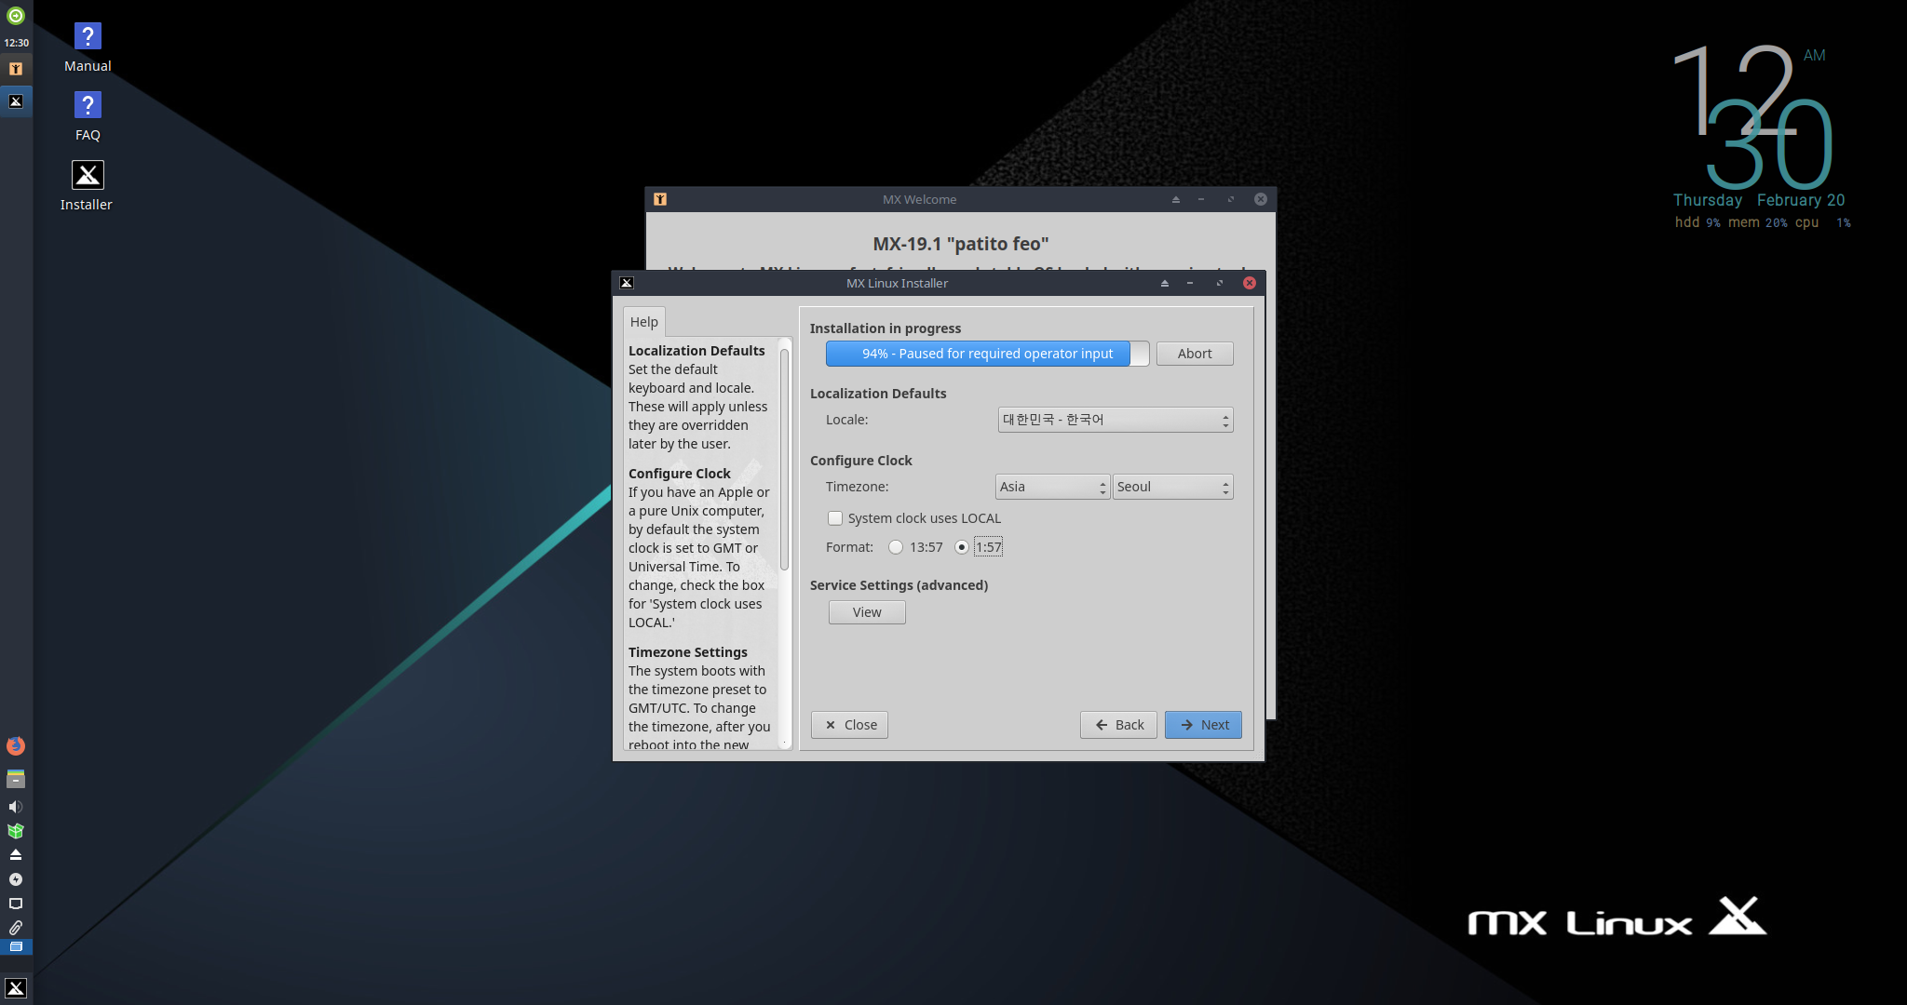Click the MX Linux Installer window menu icon
1907x1005 pixels.
[627, 283]
